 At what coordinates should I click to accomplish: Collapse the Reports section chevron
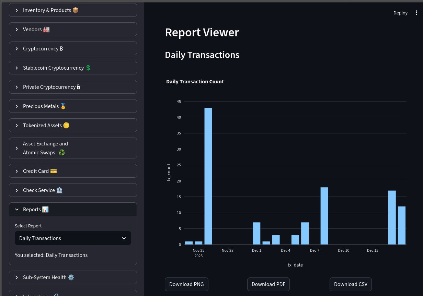coord(17,209)
